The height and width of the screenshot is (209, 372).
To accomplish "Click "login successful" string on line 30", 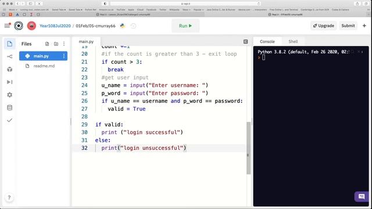I will (x=152, y=132).
